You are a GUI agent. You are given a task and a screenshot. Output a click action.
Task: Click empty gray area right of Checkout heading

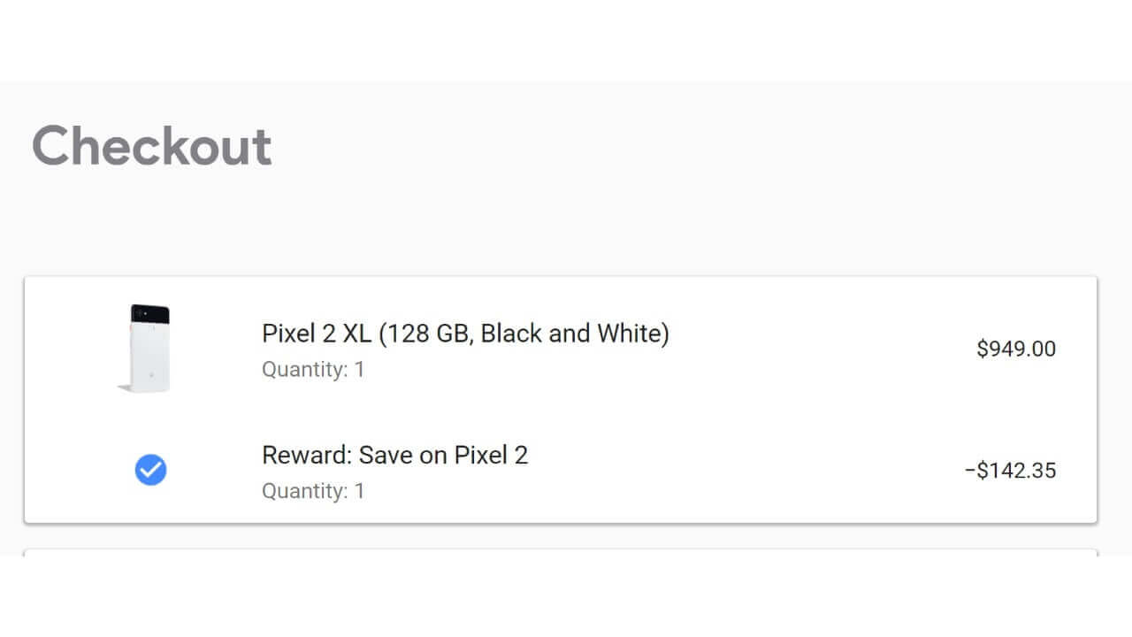click(690, 146)
